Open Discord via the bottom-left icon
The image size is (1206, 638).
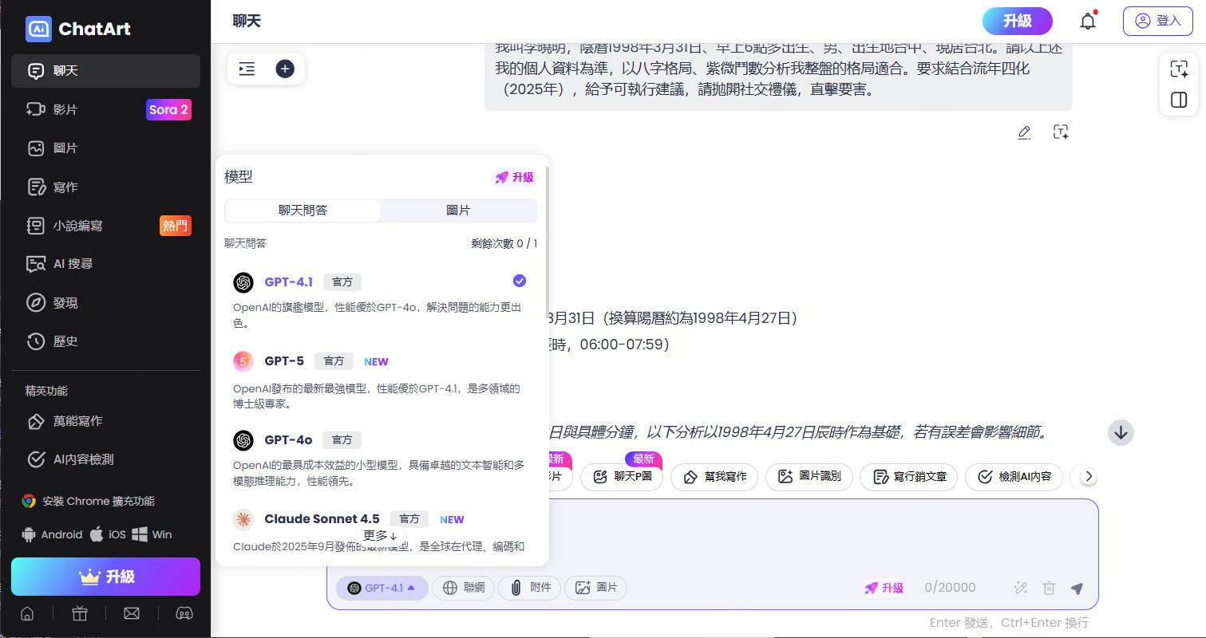click(184, 613)
